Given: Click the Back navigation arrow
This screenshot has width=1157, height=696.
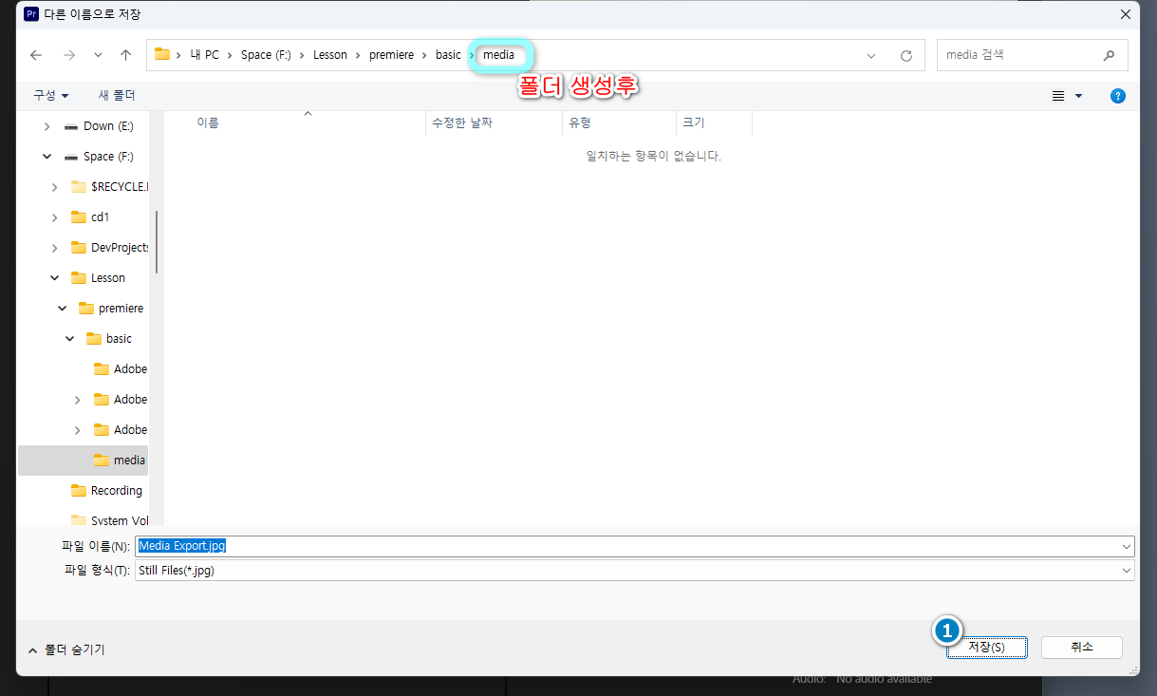Looking at the screenshot, I should 36,55.
